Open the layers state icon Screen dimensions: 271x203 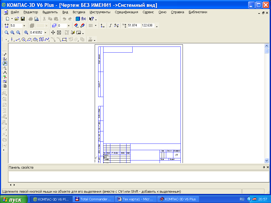click(54, 26)
